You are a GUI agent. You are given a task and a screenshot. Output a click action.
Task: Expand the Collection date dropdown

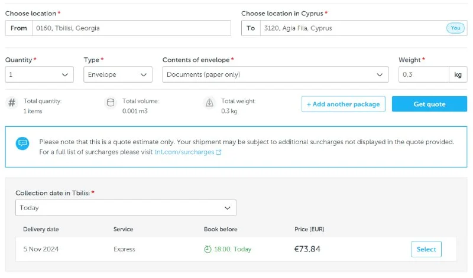tap(125, 208)
